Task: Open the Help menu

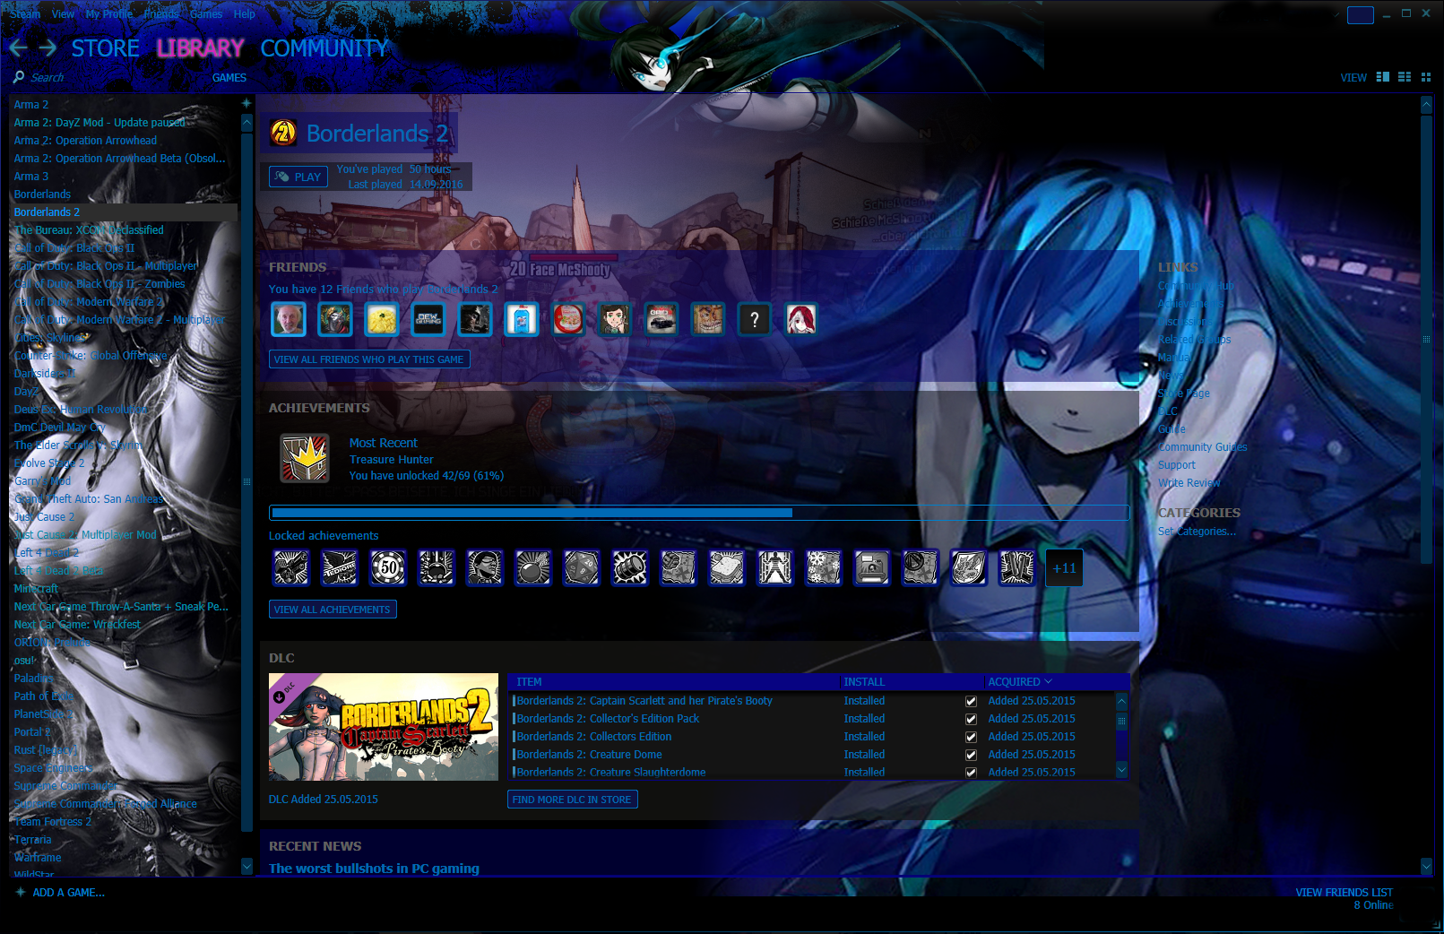Action: pos(245,13)
